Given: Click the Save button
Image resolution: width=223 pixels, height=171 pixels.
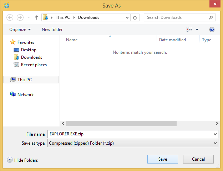Looking at the screenshot, I should [162, 159].
